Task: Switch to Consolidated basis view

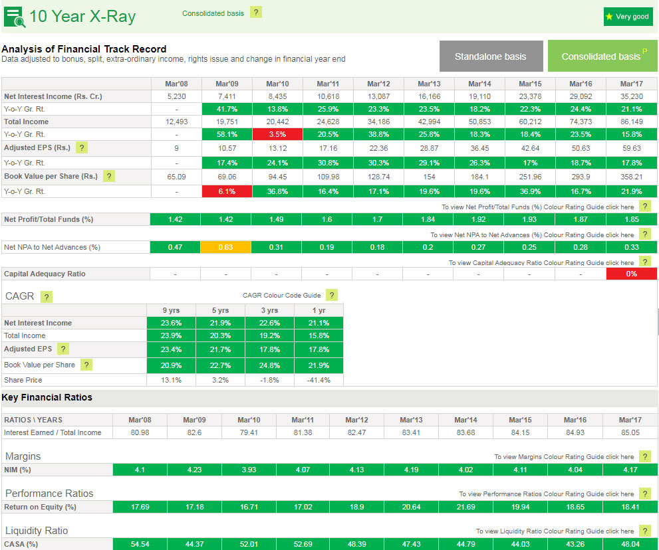Action: [x=601, y=56]
